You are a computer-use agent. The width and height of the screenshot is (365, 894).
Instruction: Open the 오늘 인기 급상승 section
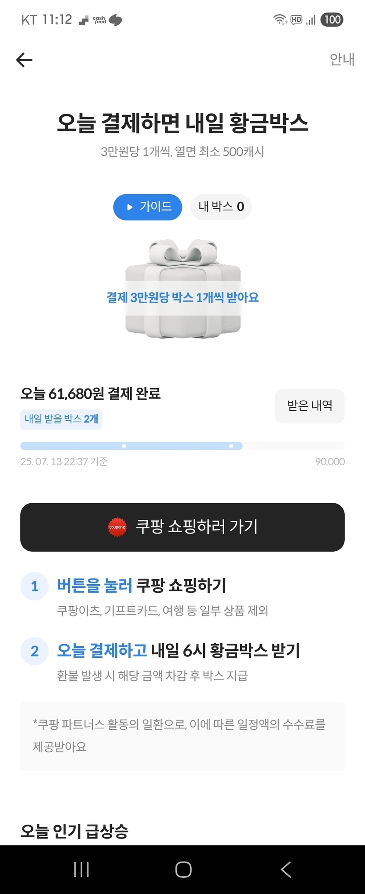[x=75, y=831]
